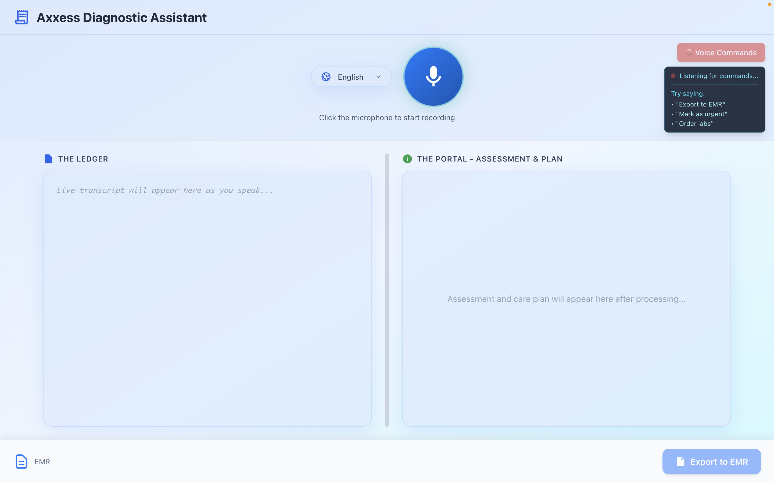Click the EMR document icon in footer

pos(21,461)
